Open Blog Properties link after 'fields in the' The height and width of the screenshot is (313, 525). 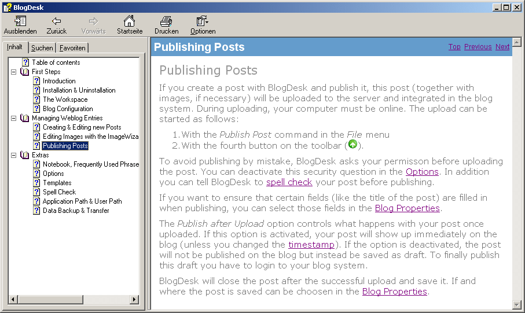pos(407,208)
